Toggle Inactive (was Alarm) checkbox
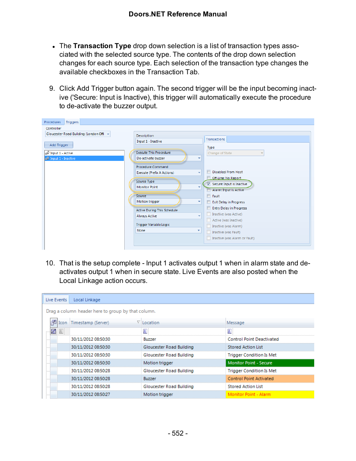Viewport: 356px width, 461px height. pos(209,226)
